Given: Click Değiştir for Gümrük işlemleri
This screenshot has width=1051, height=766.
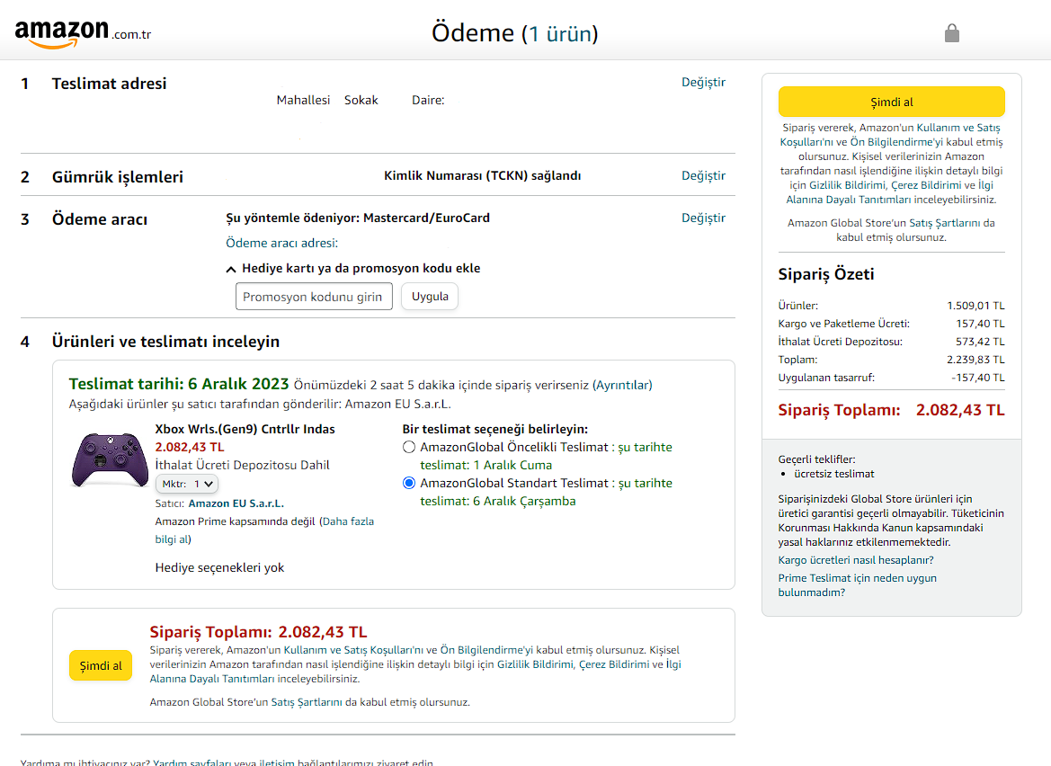Looking at the screenshot, I should coord(703,175).
